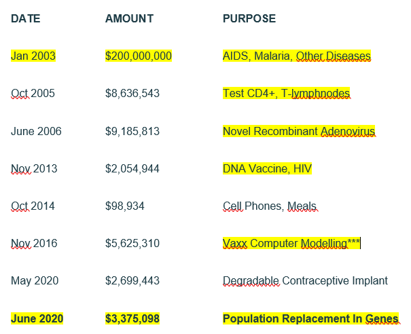Click the underlined word Adenovirus
This screenshot has width=411, height=334.
coord(348,131)
